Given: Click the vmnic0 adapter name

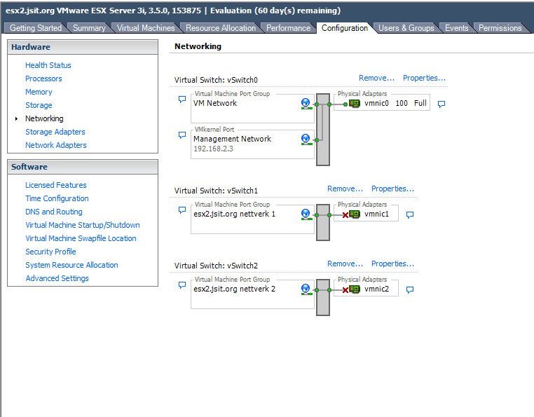Looking at the screenshot, I should tap(376, 103).
